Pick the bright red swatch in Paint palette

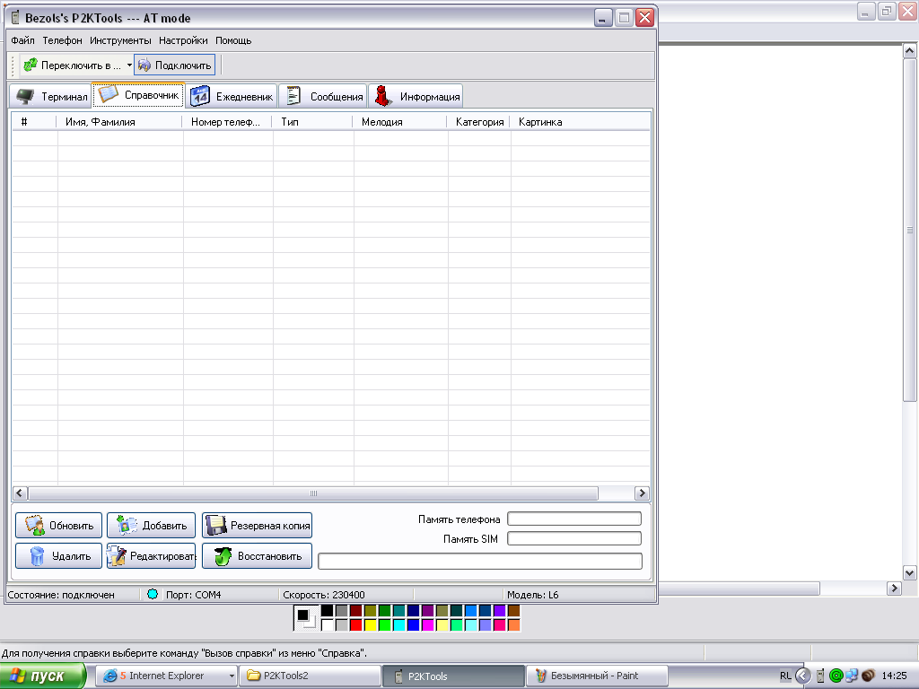click(355, 625)
